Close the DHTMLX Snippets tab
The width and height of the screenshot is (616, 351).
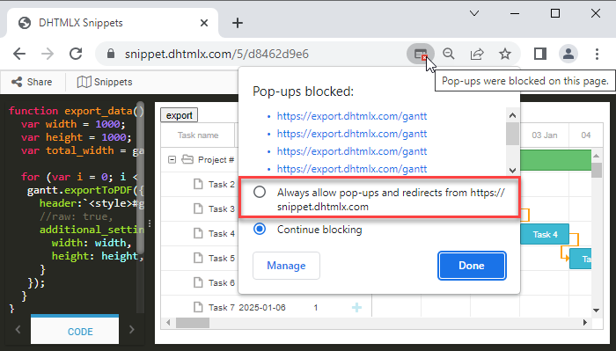(204, 23)
